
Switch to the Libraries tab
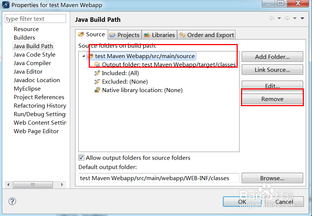point(159,35)
